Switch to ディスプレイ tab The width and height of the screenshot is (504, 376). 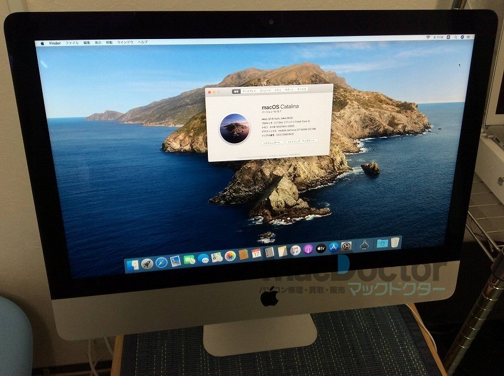coord(249,91)
